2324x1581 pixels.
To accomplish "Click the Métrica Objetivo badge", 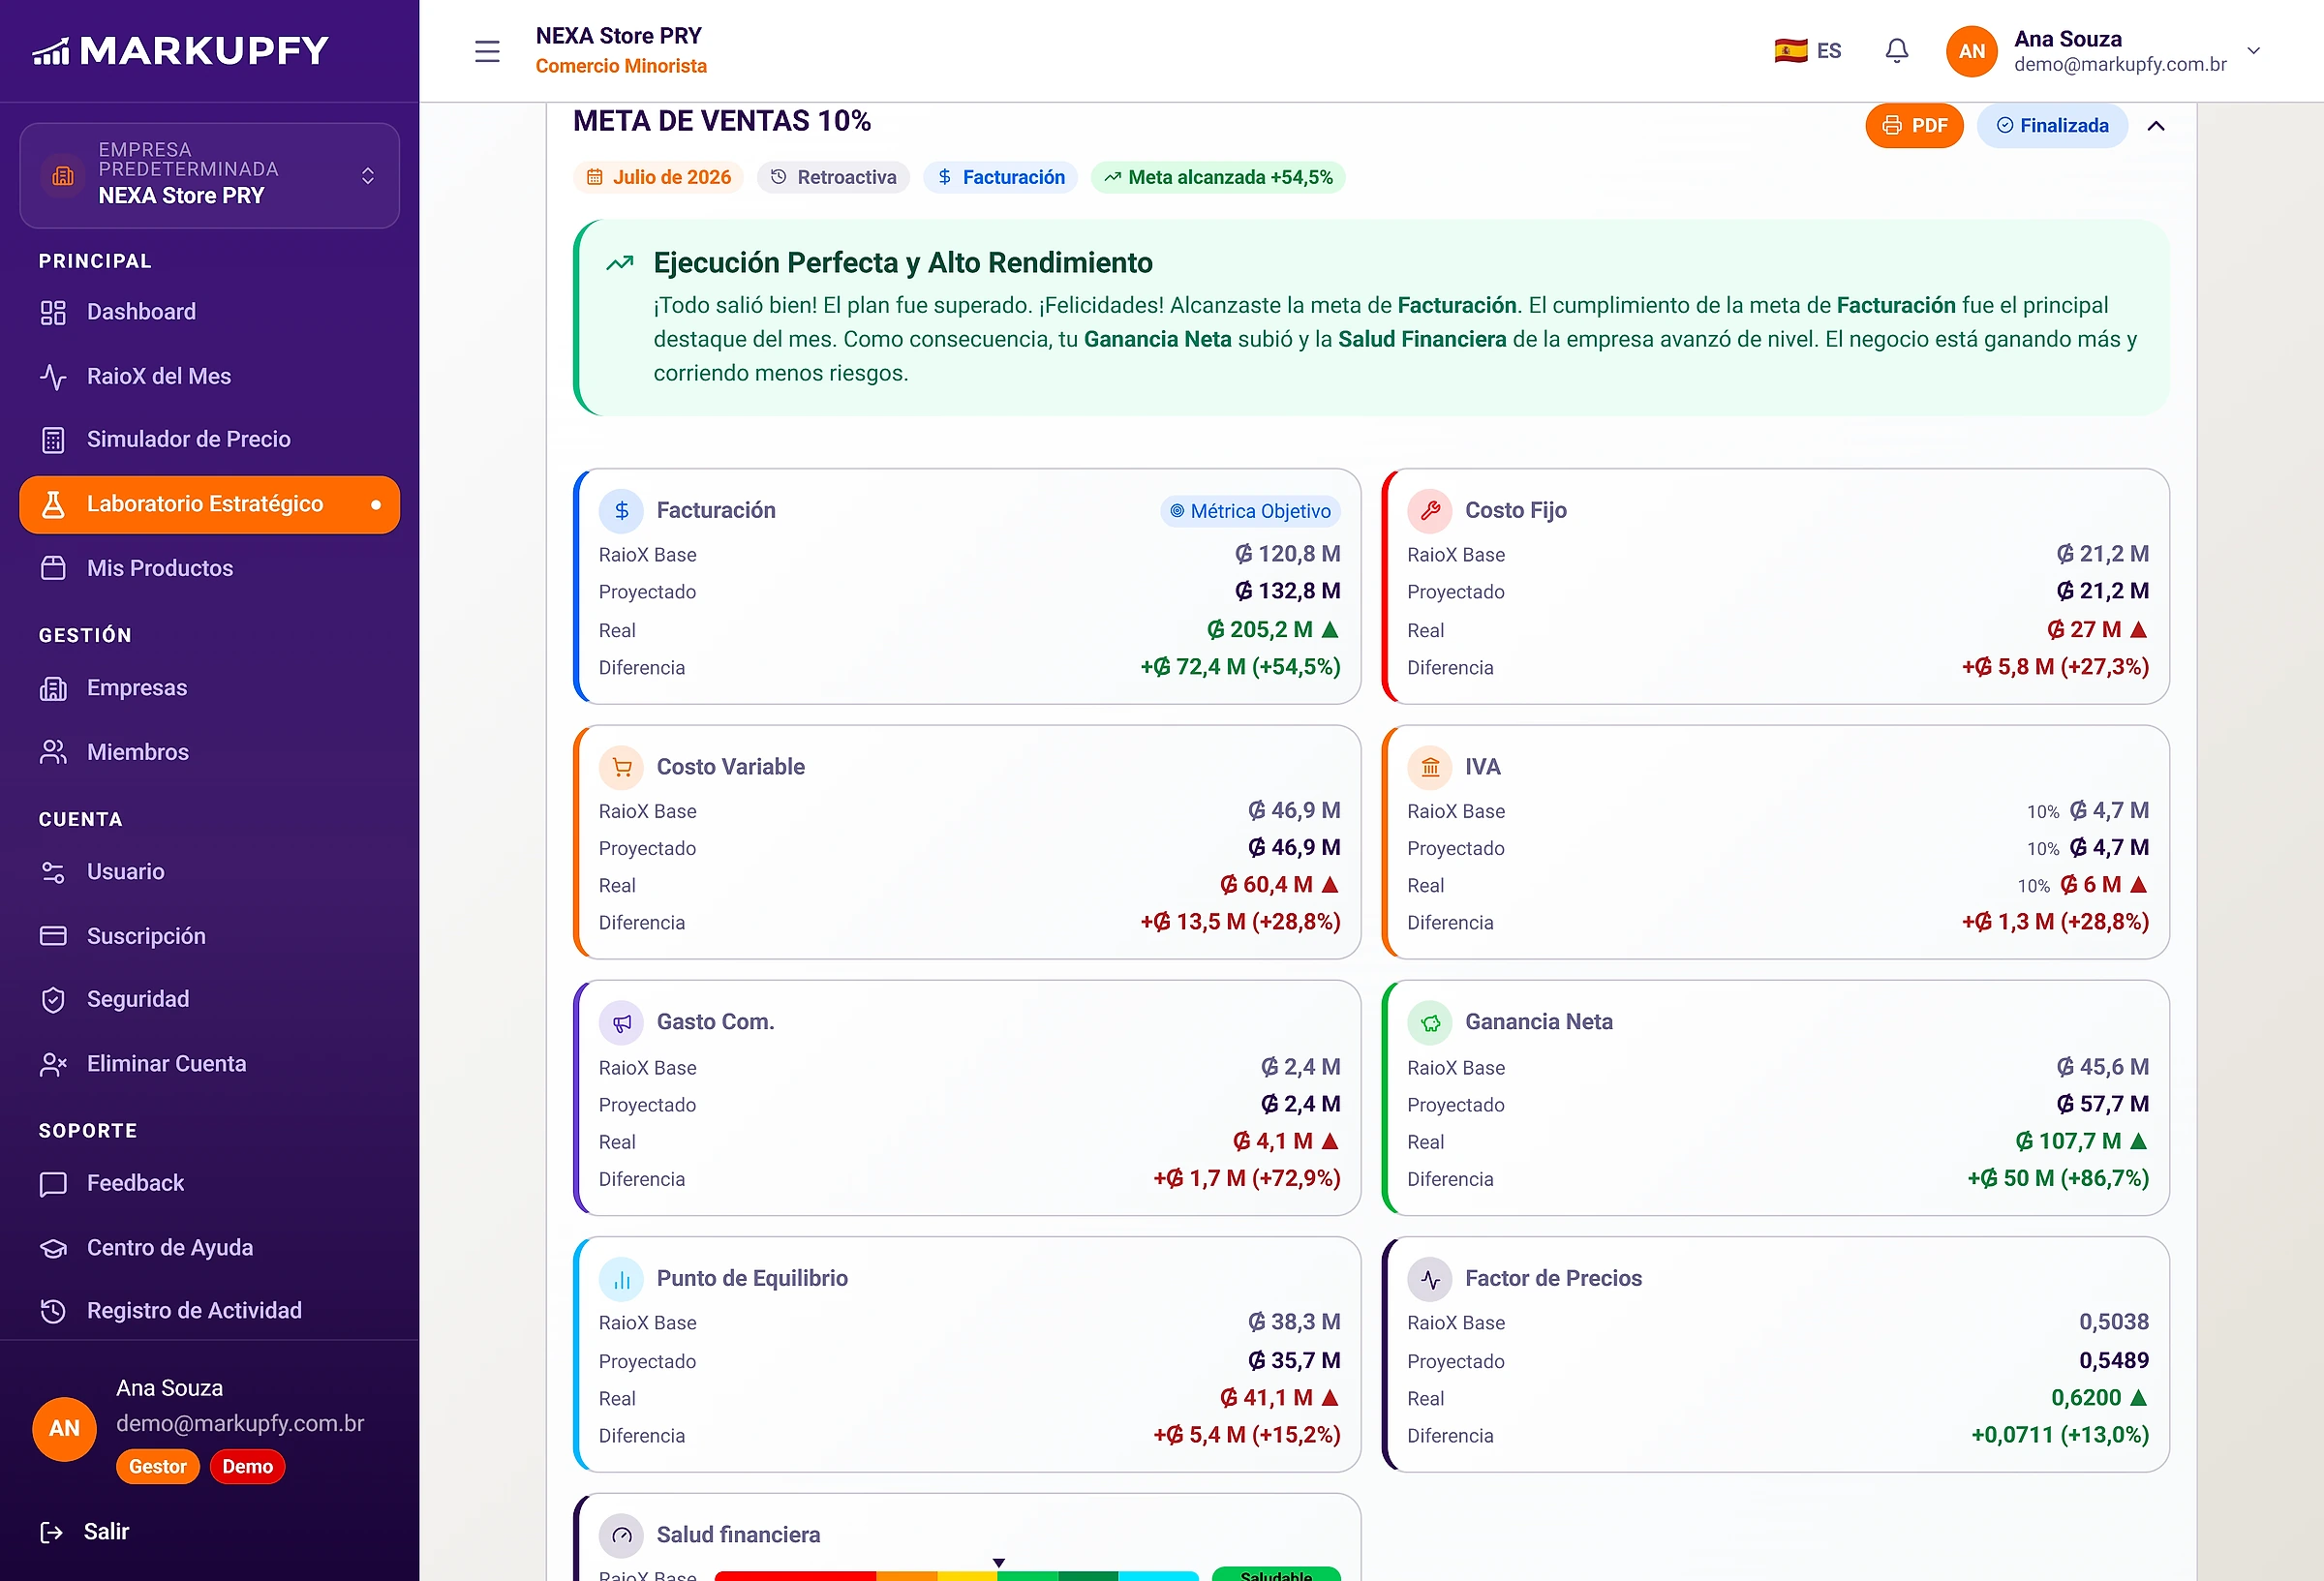I will pos(1250,511).
